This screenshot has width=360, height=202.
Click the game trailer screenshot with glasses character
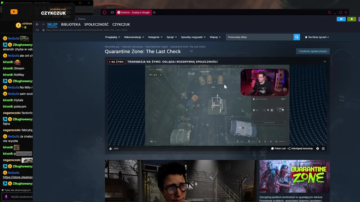(181, 181)
